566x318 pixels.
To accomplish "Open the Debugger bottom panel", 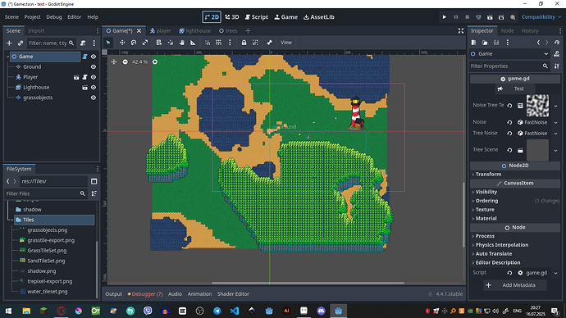I will click(145, 294).
